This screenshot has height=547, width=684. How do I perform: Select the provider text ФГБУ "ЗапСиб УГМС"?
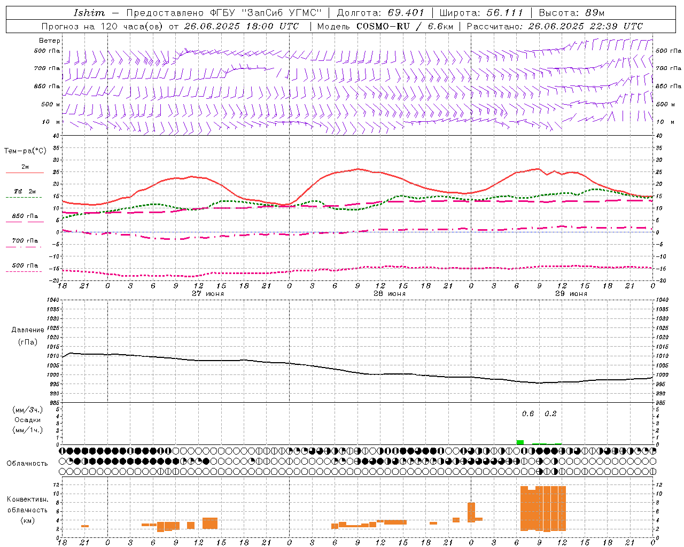[x=267, y=13]
